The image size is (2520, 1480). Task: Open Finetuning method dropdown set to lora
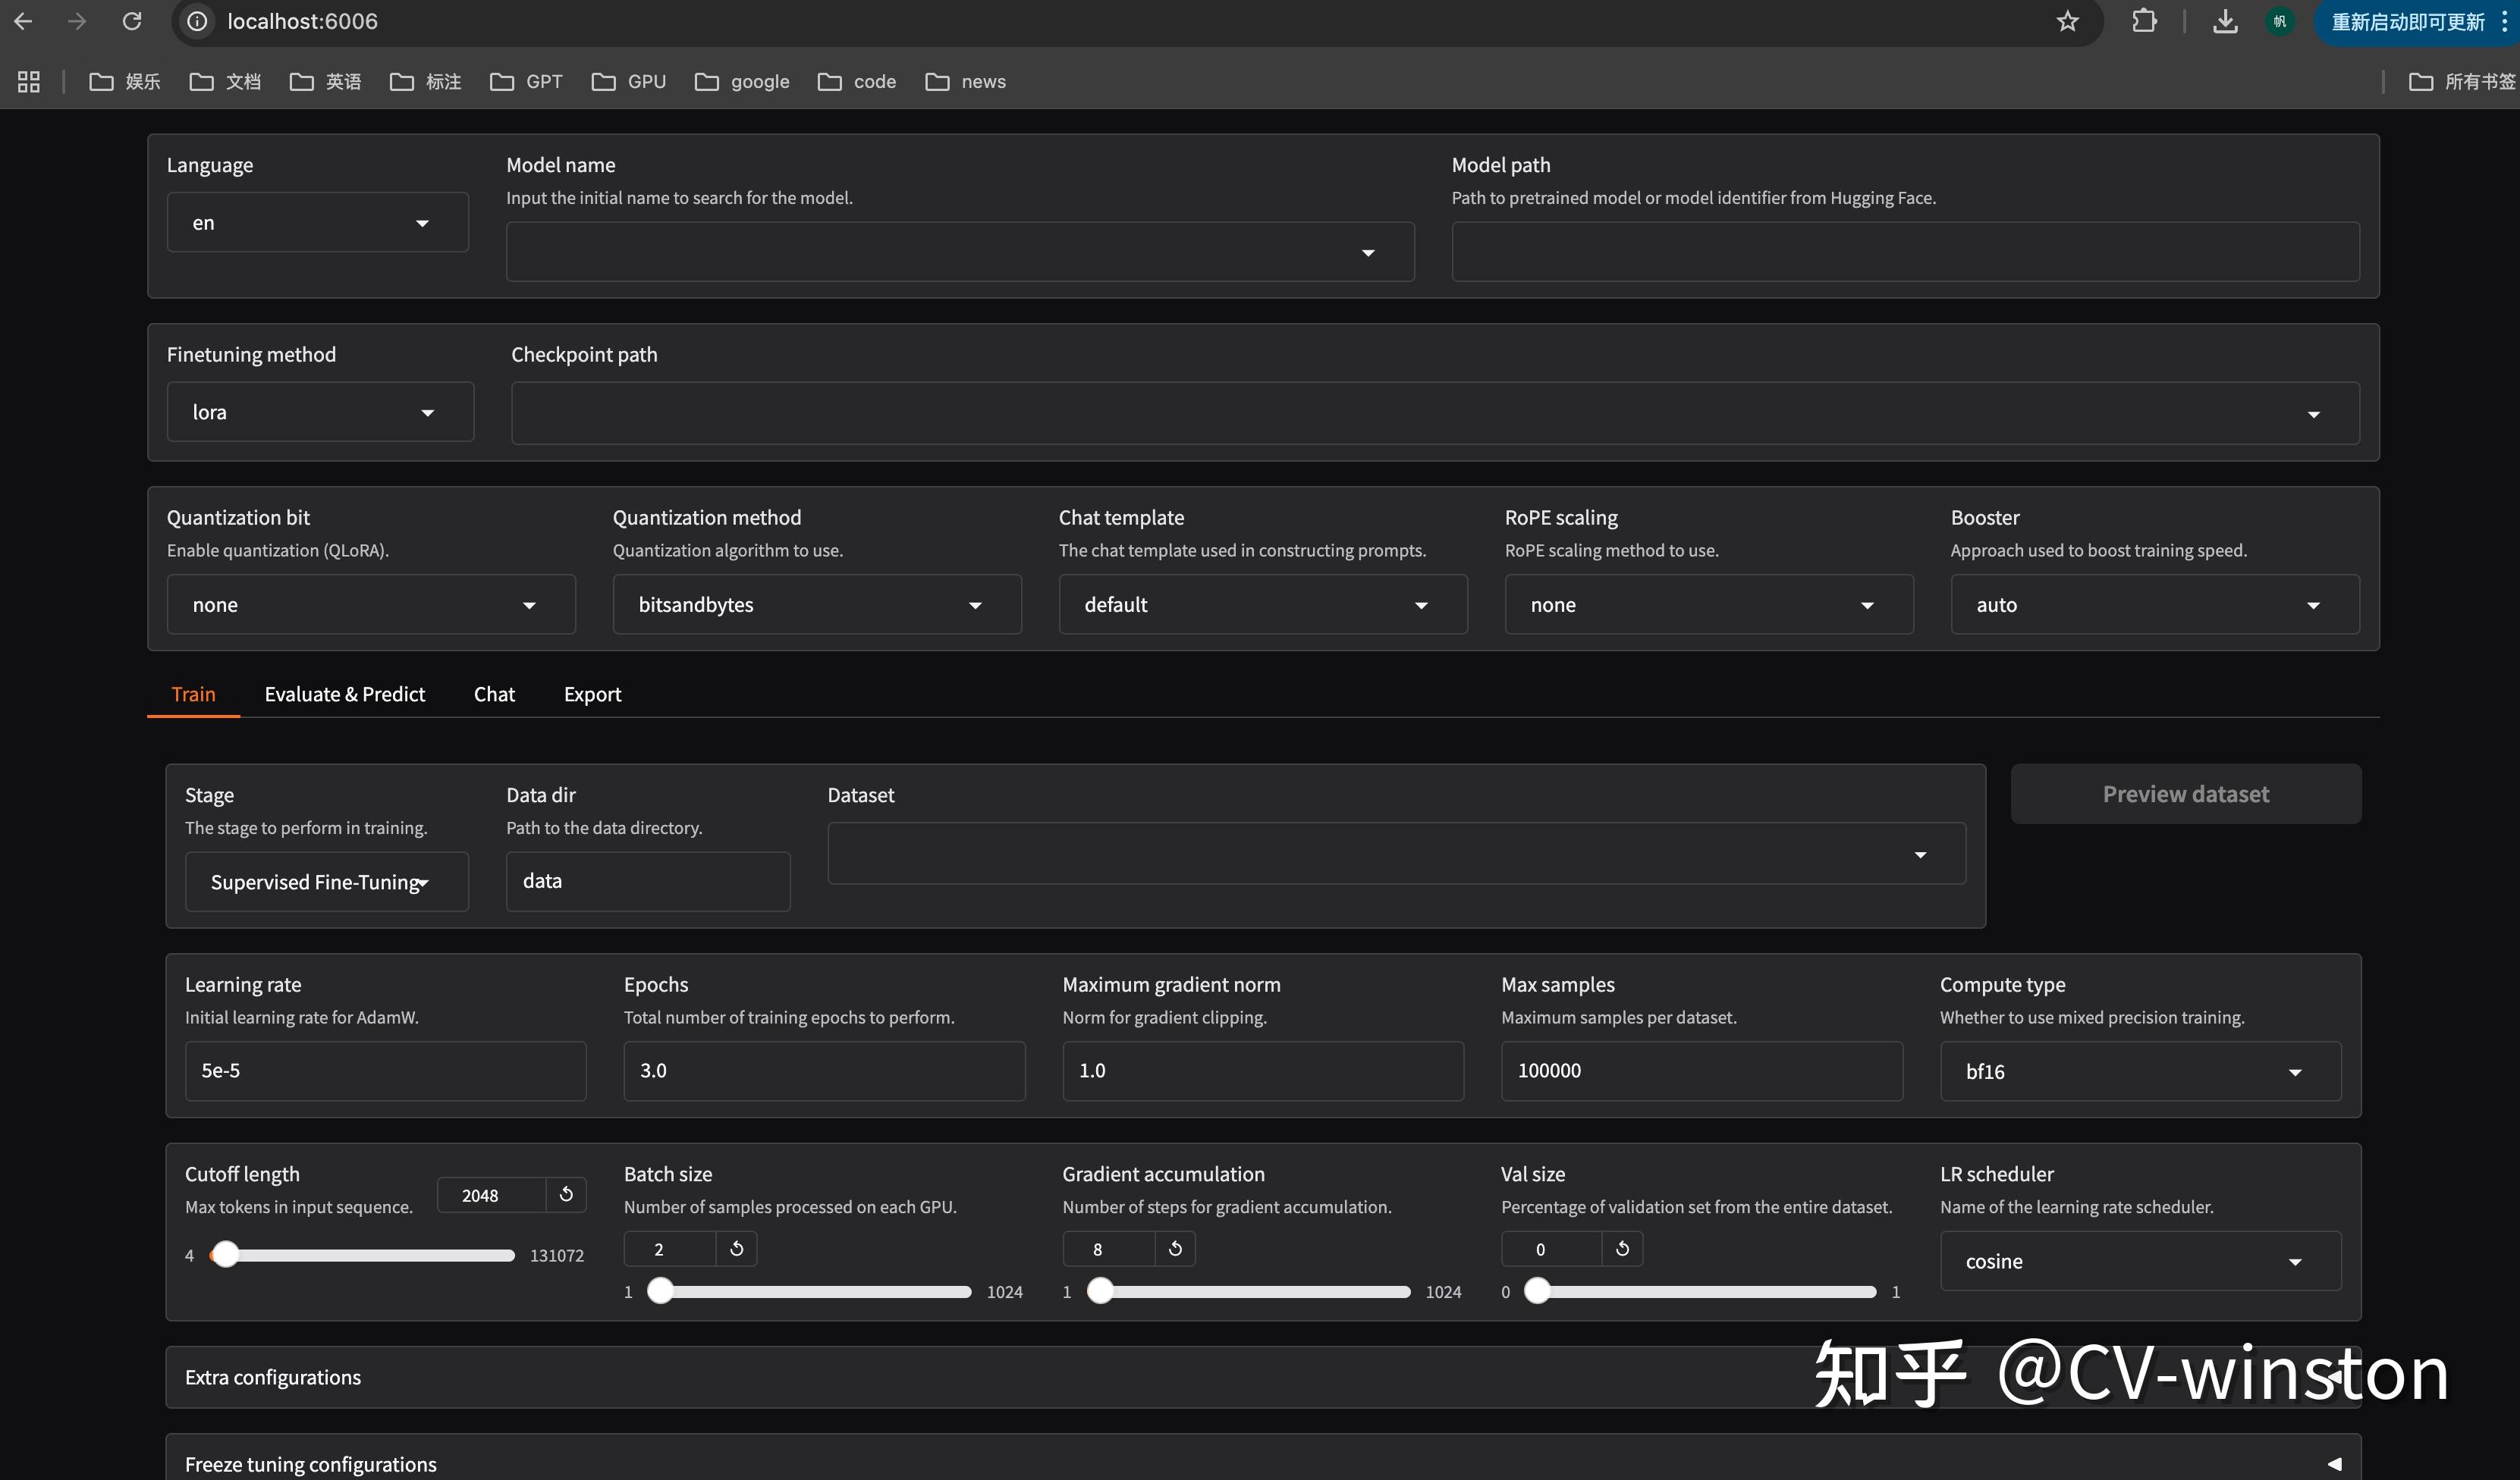[320, 412]
